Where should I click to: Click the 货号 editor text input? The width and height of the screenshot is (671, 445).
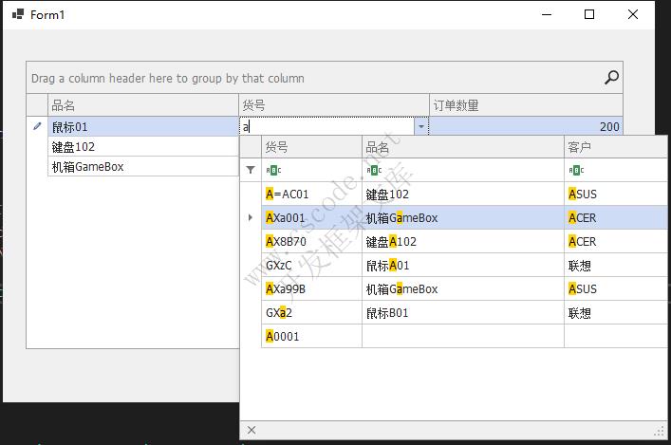pos(326,126)
